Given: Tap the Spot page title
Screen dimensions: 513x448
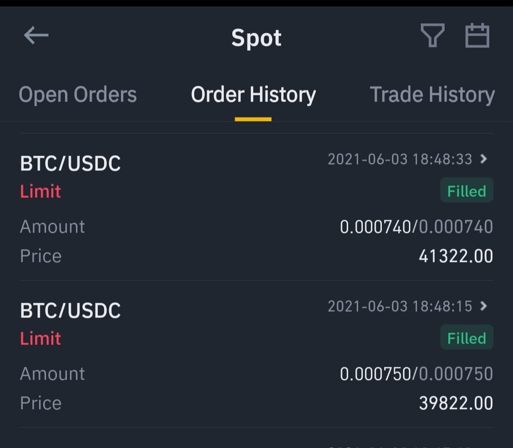Looking at the screenshot, I should [x=256, y=38].
